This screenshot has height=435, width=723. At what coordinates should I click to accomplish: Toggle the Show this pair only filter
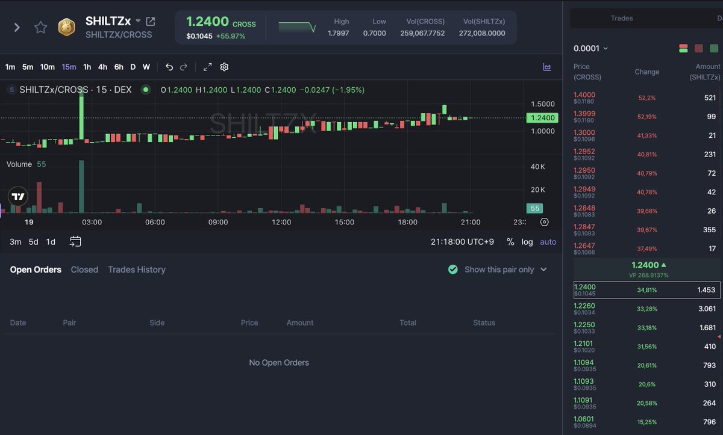[453, 269]
